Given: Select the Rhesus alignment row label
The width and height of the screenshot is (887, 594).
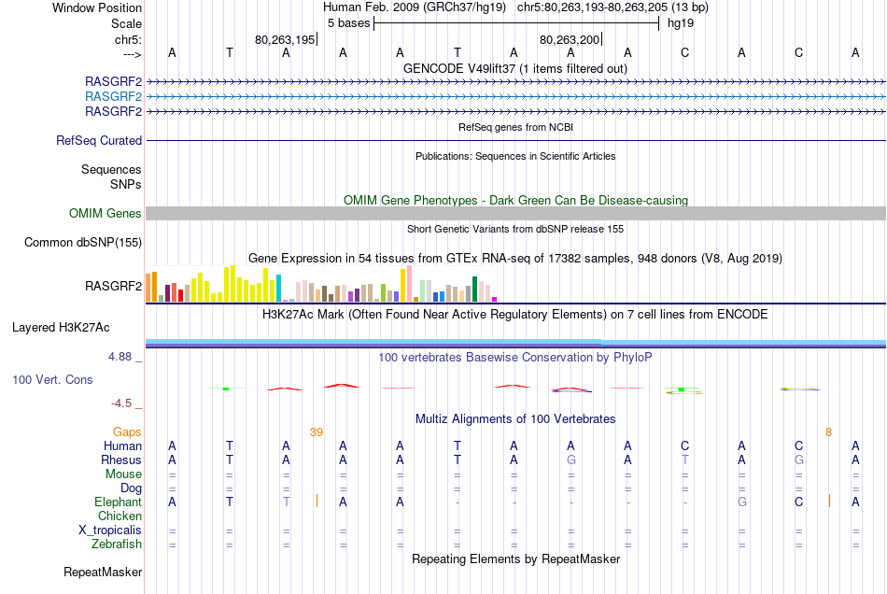Looking at the screenshot, I should [121, 460].
